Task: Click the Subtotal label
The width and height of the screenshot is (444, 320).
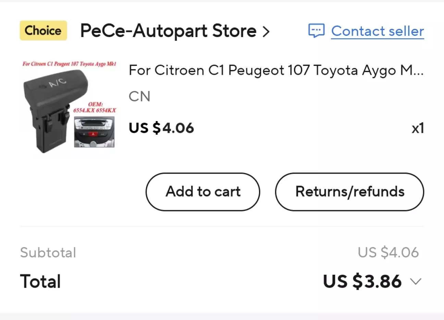Action: click(48, 253)
